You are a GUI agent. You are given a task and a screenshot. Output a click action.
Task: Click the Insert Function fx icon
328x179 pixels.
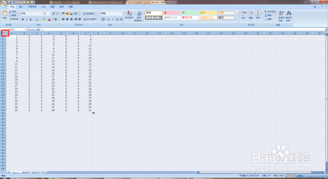pos(38,29)
